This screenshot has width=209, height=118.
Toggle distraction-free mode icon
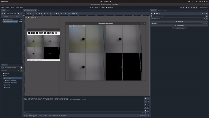click(148, 11)
